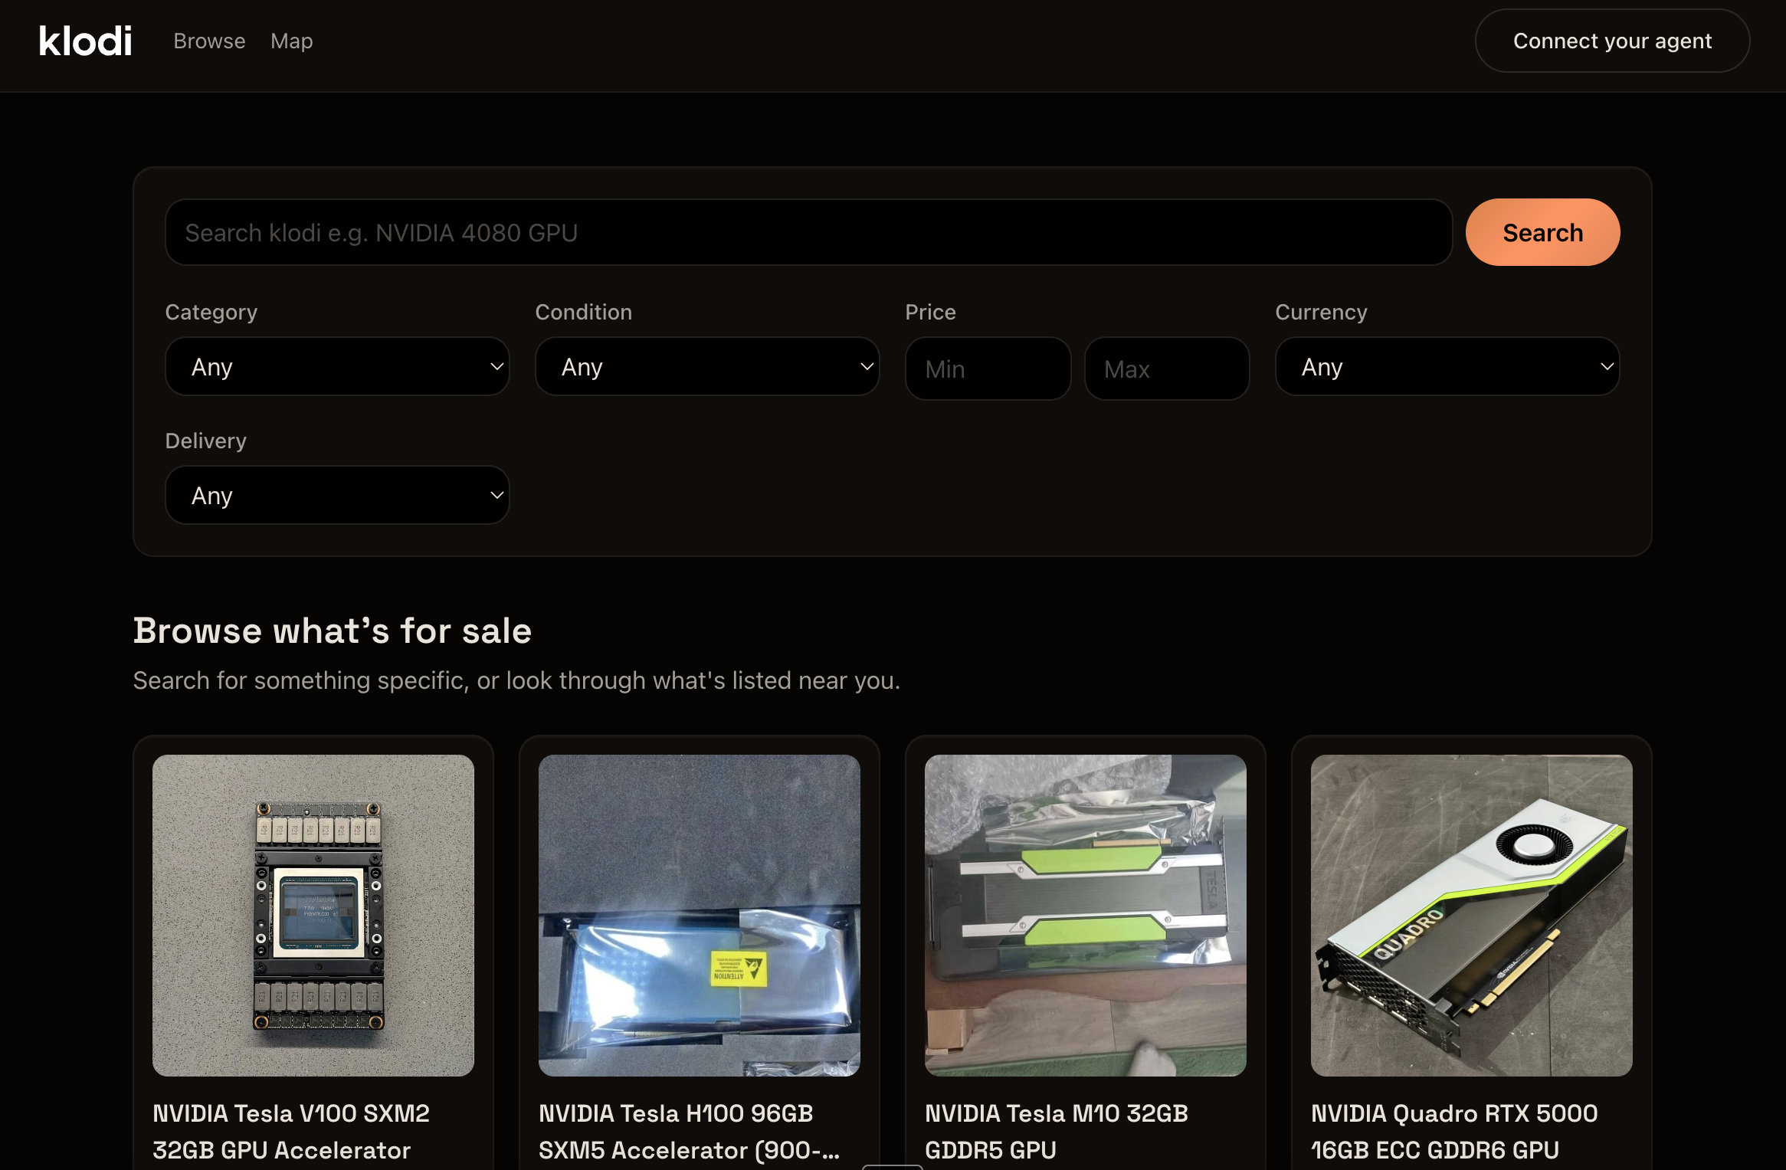Viewport: 1786px width, 1170px height.
Task: Open the Condition dropdown
Action: coord(707,366)
